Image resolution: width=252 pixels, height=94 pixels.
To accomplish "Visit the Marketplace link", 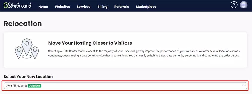I will (x=146, y=7).
